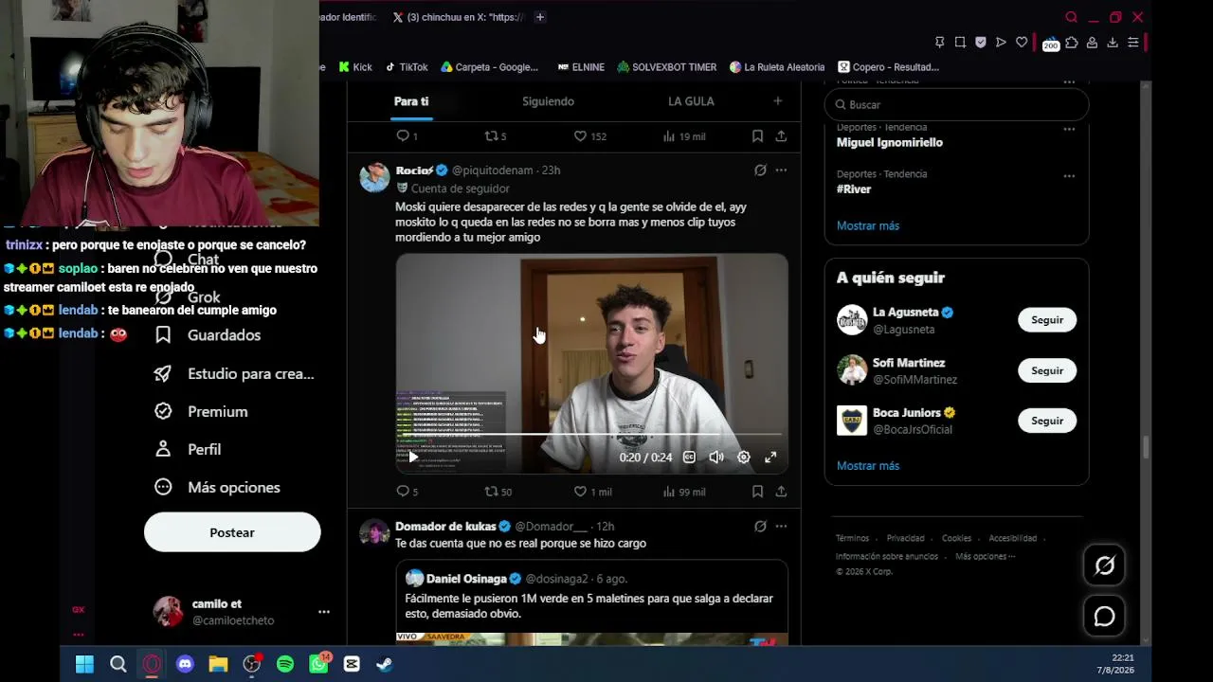Click the Buscar search field
This screenshot has height=682, width=1213.
957,104
